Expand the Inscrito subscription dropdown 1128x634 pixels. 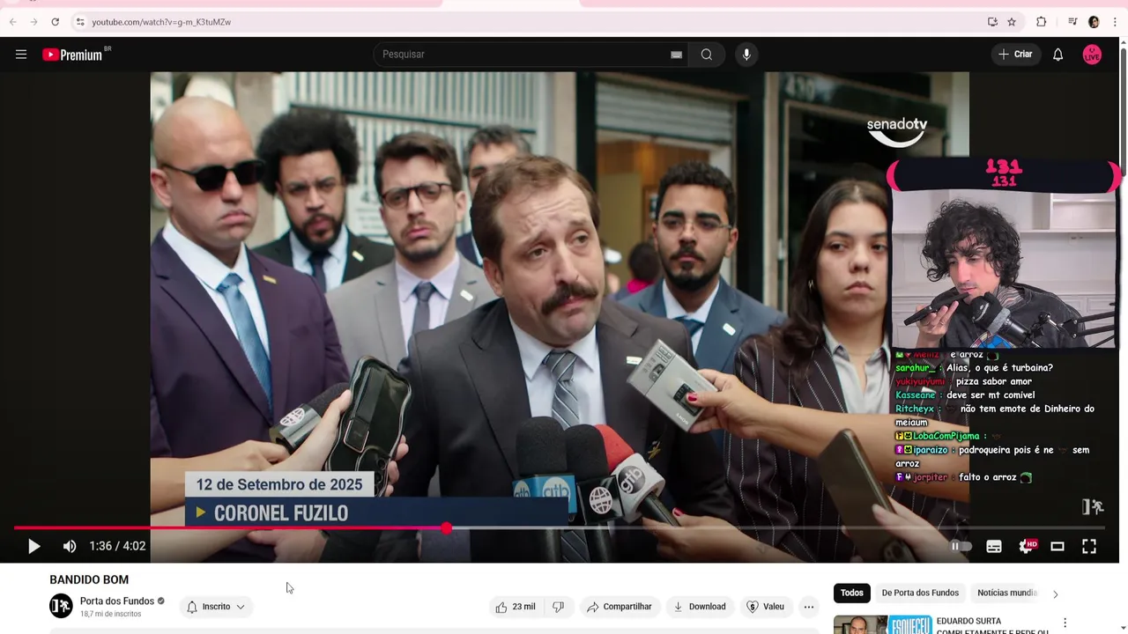[x=216, y=607]
